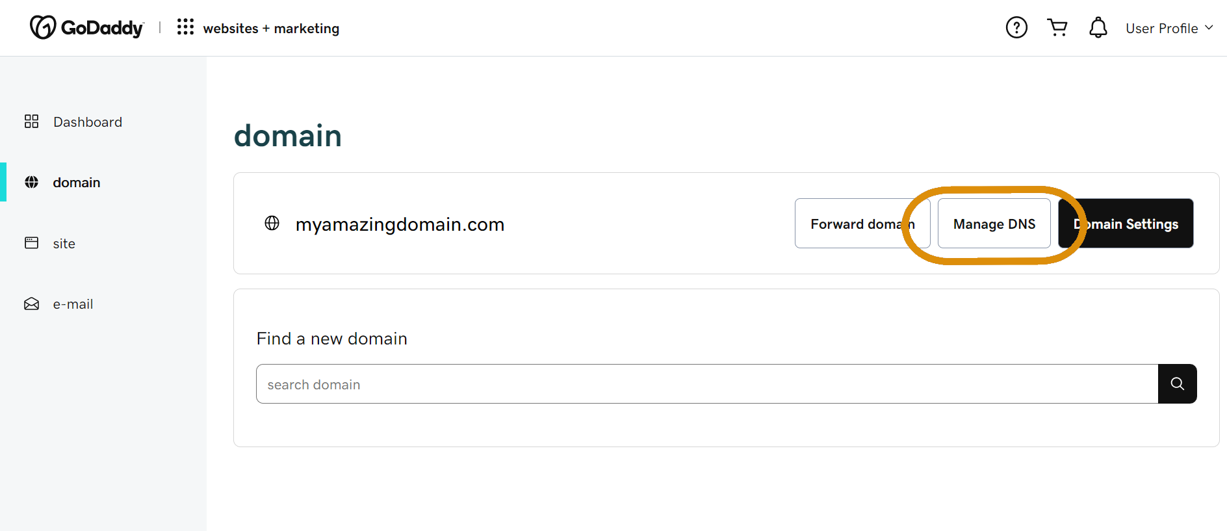Open the shopping cart icon

coord(1057,27)
